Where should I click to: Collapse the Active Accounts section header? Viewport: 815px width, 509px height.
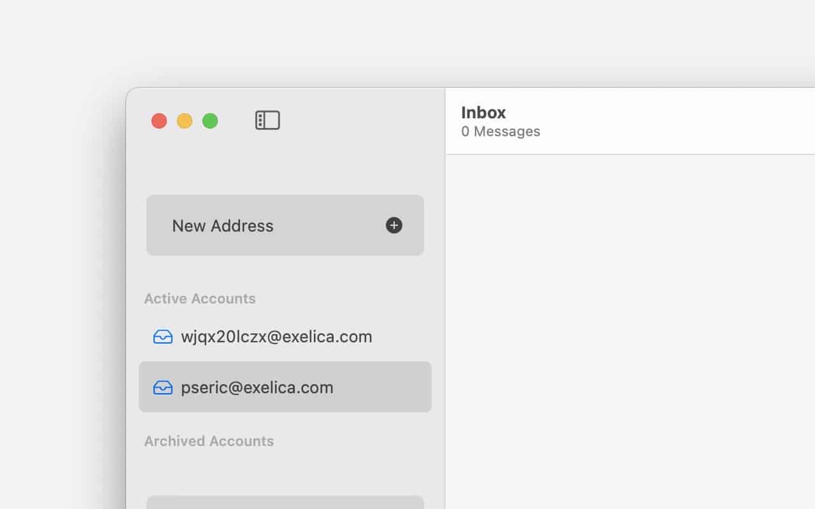[x=200, y=298]
